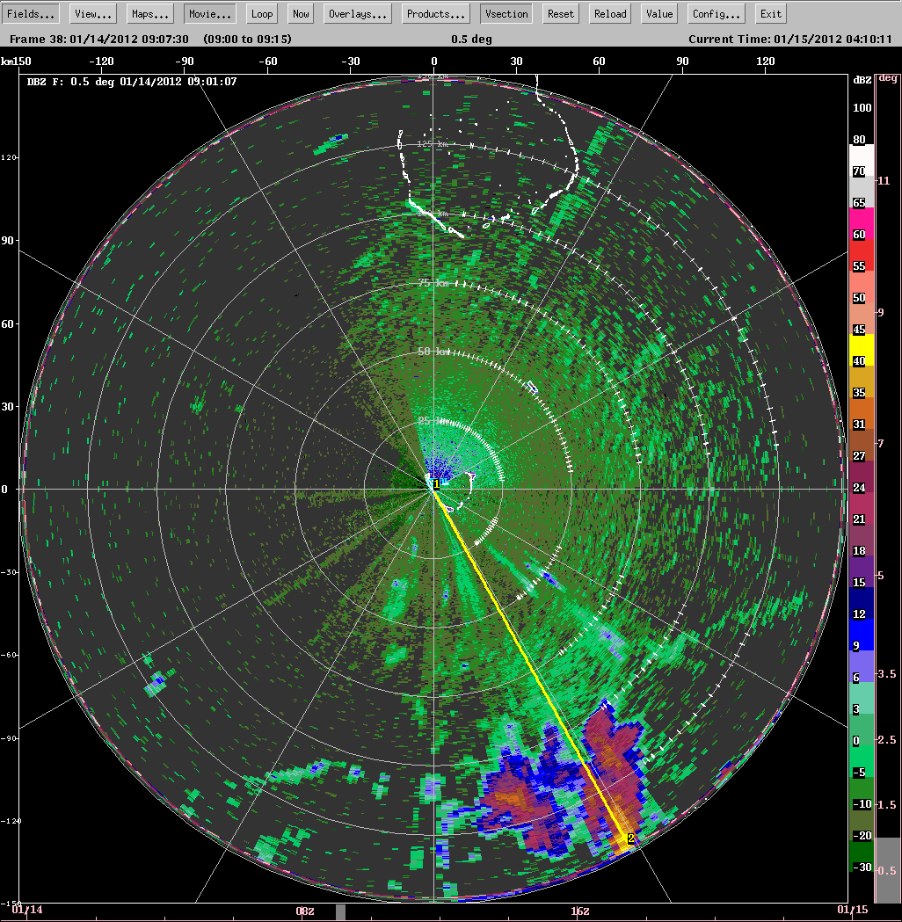Jump the display to Now
This screenshot has width=902, height=922.
[300, 13]
